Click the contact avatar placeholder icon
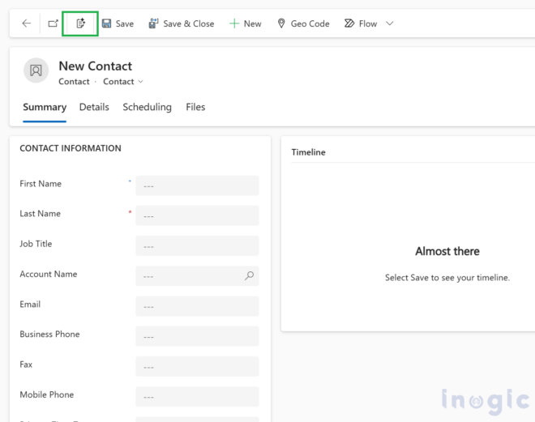 tap(36, 70)
